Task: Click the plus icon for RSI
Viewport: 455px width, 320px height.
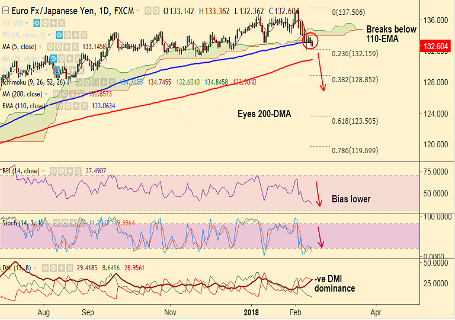Action: click(x=70, y=171)
